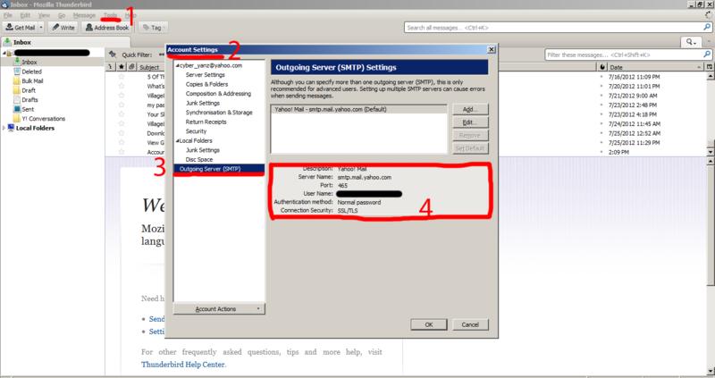This screenshot has width=715, height=378.
Task: Click the Edit... button
Action: pos(470,122)
